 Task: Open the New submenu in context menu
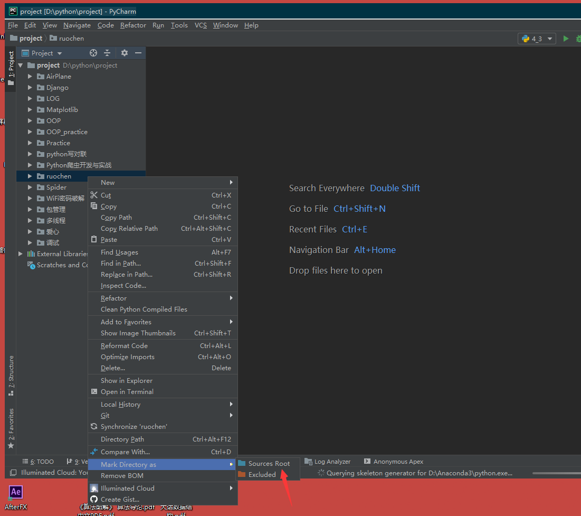pos(163,183)
